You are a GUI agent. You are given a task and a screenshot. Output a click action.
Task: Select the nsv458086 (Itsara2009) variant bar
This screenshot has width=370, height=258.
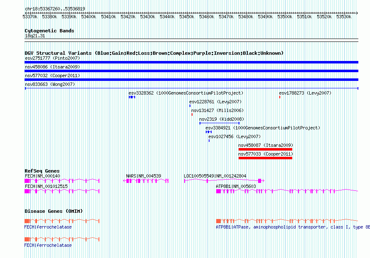[191, 71]
